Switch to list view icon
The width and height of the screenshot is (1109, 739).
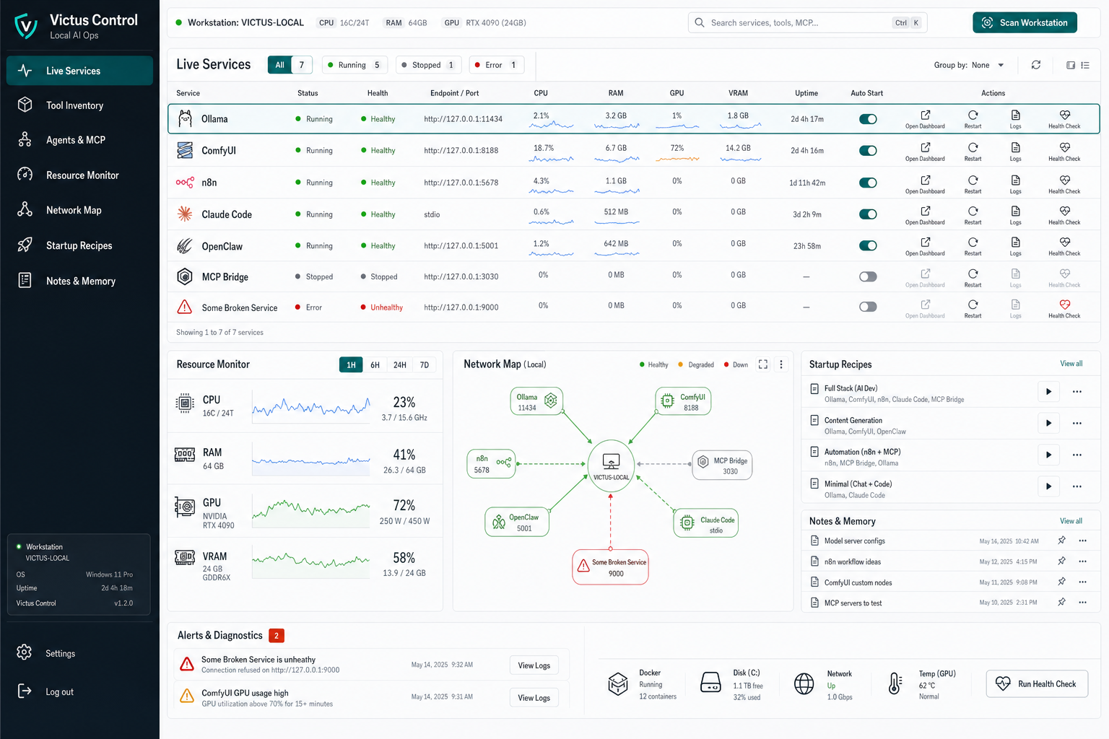[x=1085, y=65]
